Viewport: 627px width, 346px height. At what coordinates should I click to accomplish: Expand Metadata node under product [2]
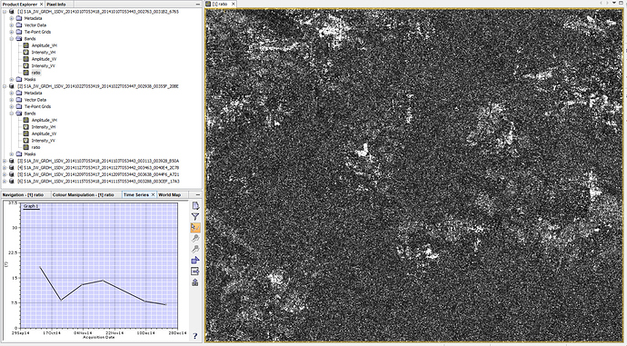pyautogui.click(x=12, y=94)
